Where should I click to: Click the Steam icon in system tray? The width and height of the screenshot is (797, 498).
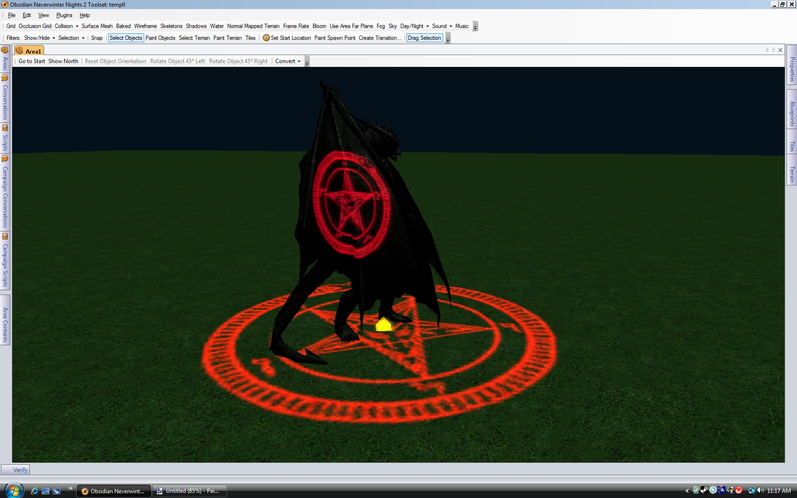704,490
